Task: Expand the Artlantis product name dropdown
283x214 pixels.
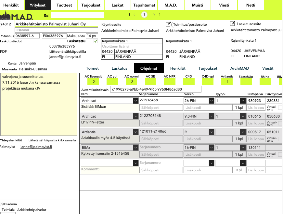Action: pos(135,132)
